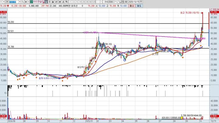Screen dimensions: 219x123
Task: Open the dropdown beside the speaker icon
Action: pyautogui.click(x=29, y=2)
